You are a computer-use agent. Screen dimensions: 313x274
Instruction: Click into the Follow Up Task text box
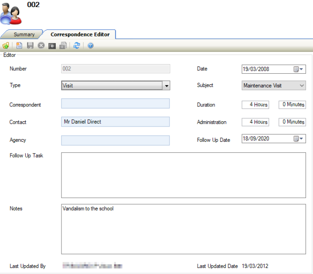coord(183,175)
